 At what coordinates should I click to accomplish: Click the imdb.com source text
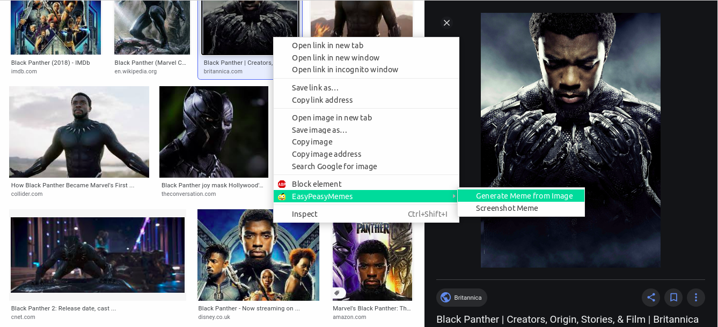point(24,71)
